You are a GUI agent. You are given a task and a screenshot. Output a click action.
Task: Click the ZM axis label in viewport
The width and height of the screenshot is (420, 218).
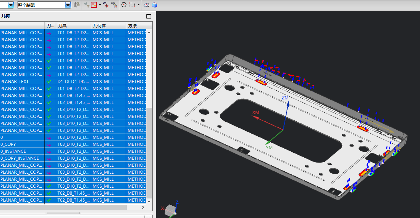(285, 98)
